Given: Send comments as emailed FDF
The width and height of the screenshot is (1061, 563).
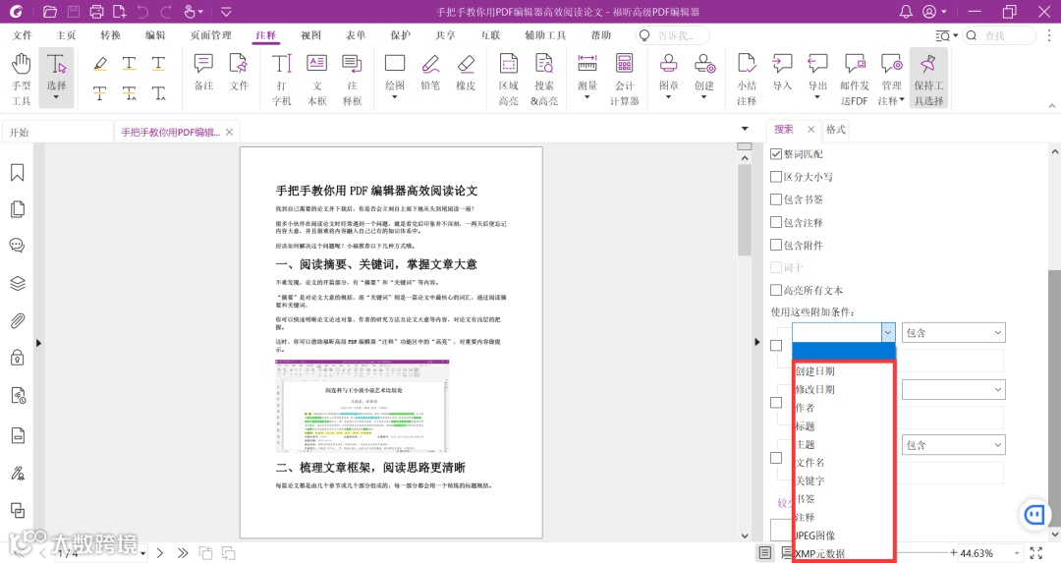Looking at the screenshot, I should (855, 80).
